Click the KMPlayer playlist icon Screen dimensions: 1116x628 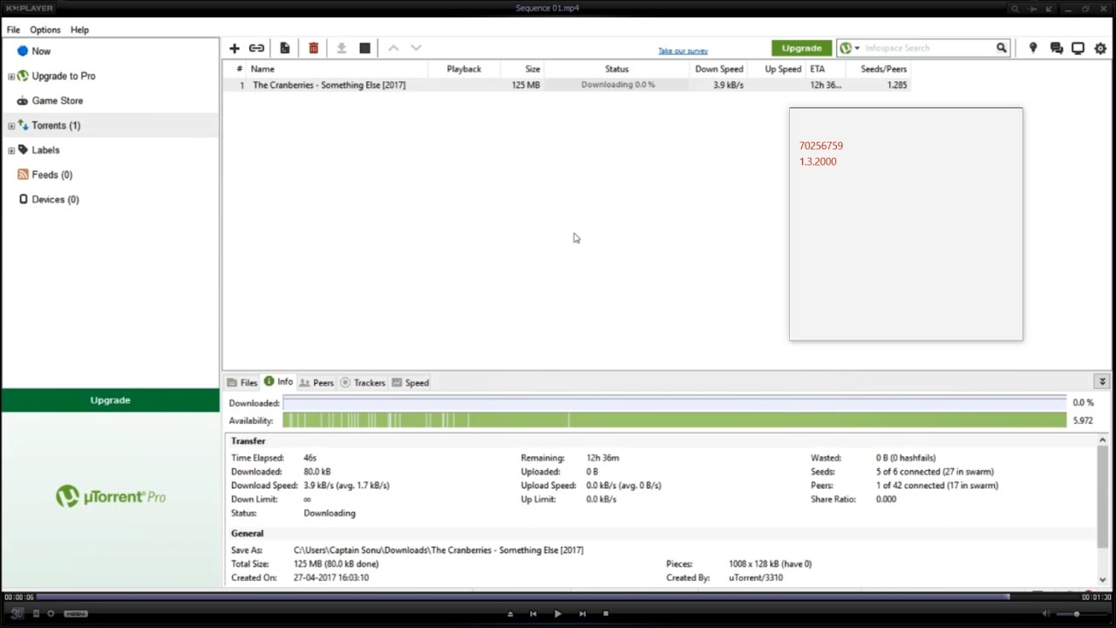36,613
